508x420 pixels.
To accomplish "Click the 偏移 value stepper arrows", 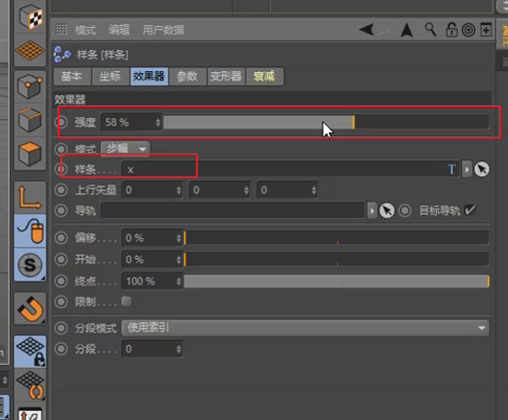I will (x=179, y=238).
